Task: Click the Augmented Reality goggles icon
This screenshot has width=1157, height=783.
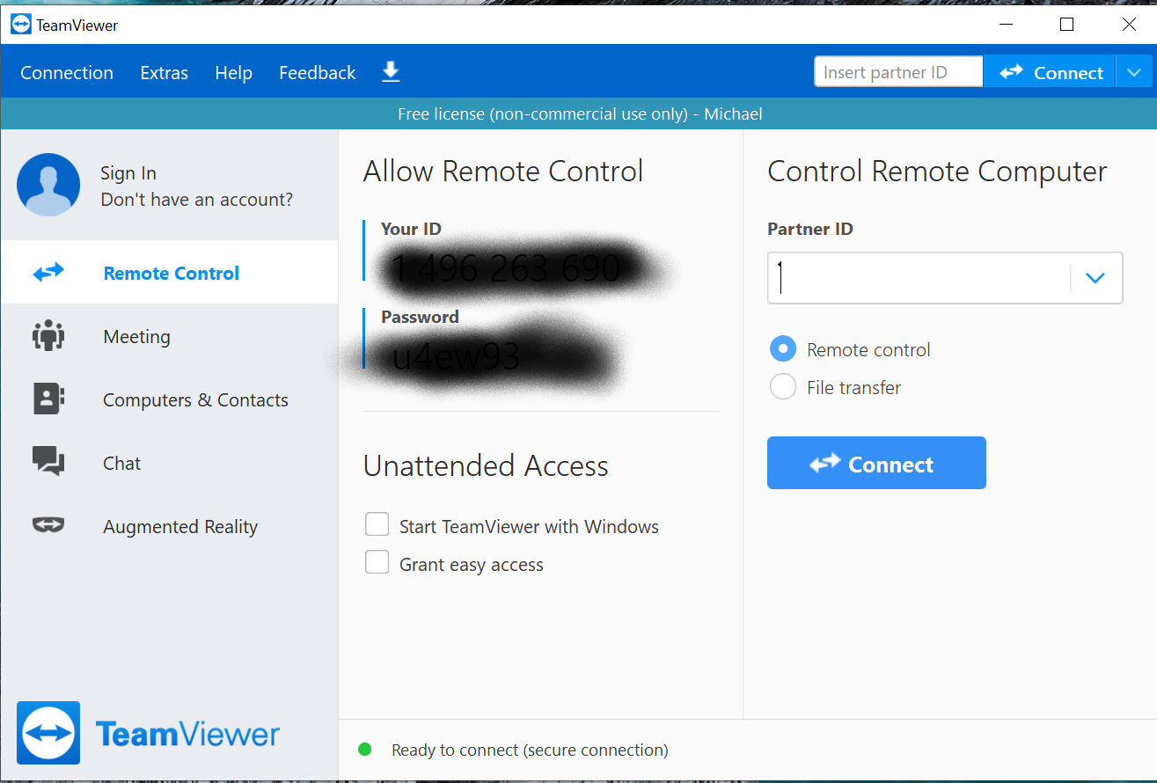Action: (x=48, y=525)
